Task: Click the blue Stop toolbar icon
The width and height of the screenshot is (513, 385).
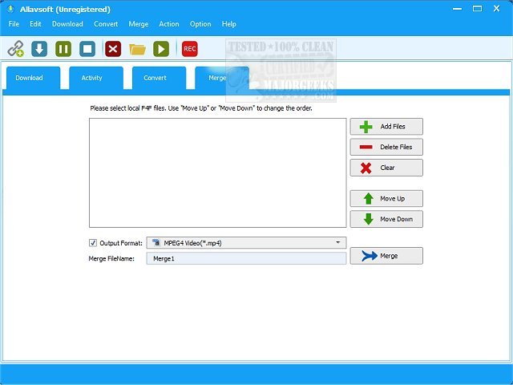Action: [x=87, y=49]
